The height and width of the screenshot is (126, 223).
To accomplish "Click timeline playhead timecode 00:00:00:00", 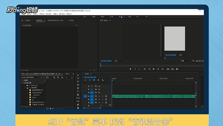I will pos(90,77).
